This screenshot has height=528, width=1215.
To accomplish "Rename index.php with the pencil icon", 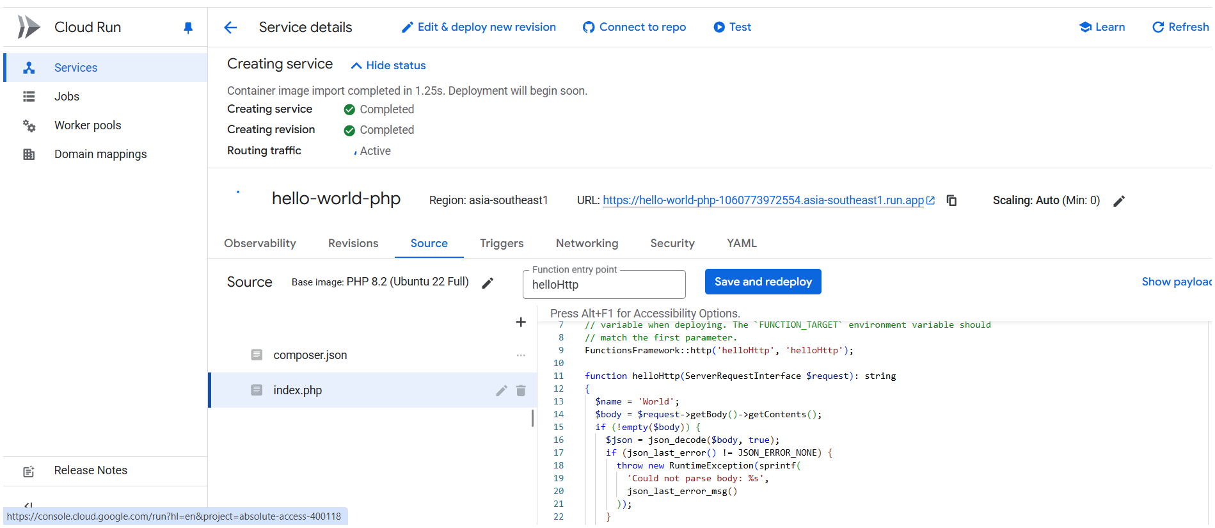I will [502, 390].
